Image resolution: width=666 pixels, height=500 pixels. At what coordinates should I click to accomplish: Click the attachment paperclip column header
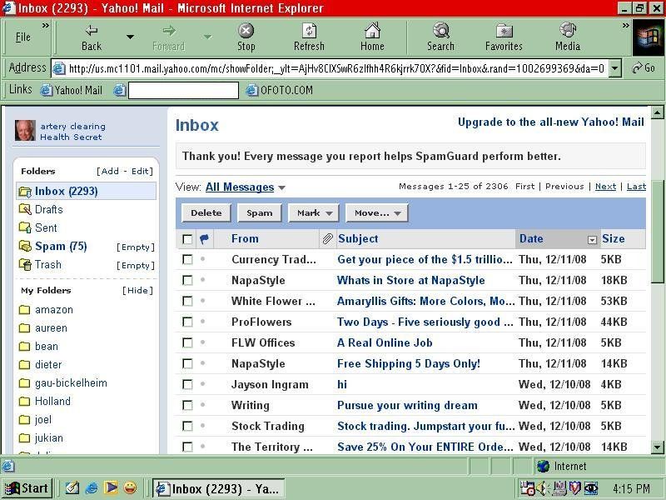(x=328, y=239)
